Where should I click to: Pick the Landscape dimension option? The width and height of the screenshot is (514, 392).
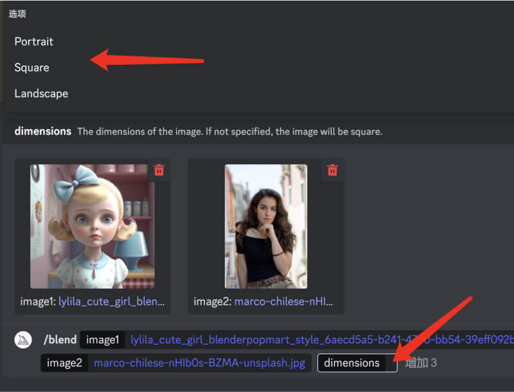point(41,94)
